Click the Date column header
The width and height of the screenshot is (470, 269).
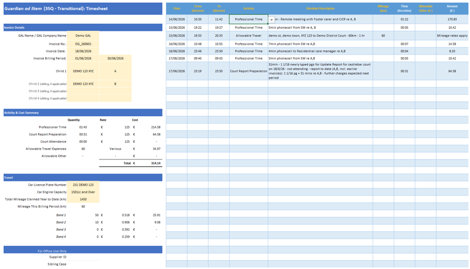click(177, 8)
